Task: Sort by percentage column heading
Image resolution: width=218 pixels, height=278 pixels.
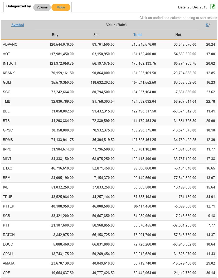Action: (x=207, y=25)
